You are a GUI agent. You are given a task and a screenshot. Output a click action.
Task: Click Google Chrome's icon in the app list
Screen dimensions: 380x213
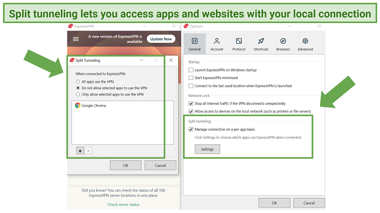tap(77, 105)
